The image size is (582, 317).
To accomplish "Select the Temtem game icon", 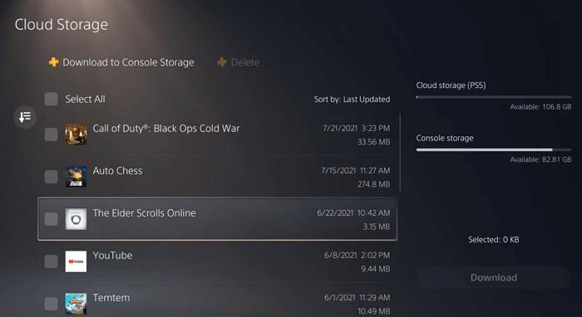I will 76,304.
